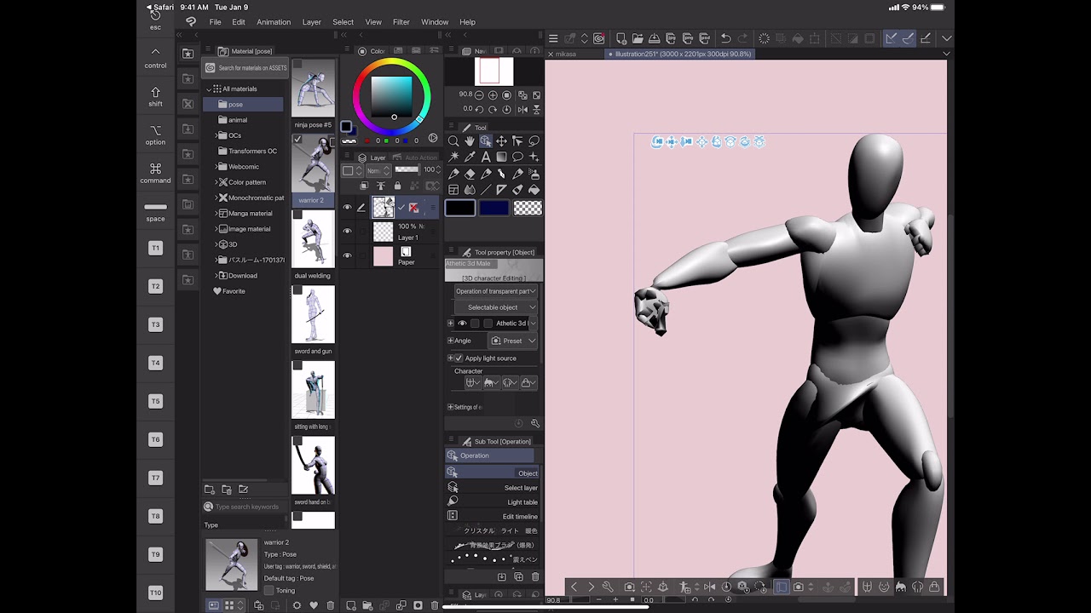Select the Select layer sub tool
1091x613 pixels.
point(493,488)
